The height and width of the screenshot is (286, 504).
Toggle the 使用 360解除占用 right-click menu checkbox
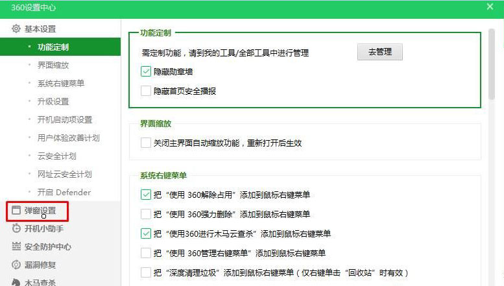point(145,195)
